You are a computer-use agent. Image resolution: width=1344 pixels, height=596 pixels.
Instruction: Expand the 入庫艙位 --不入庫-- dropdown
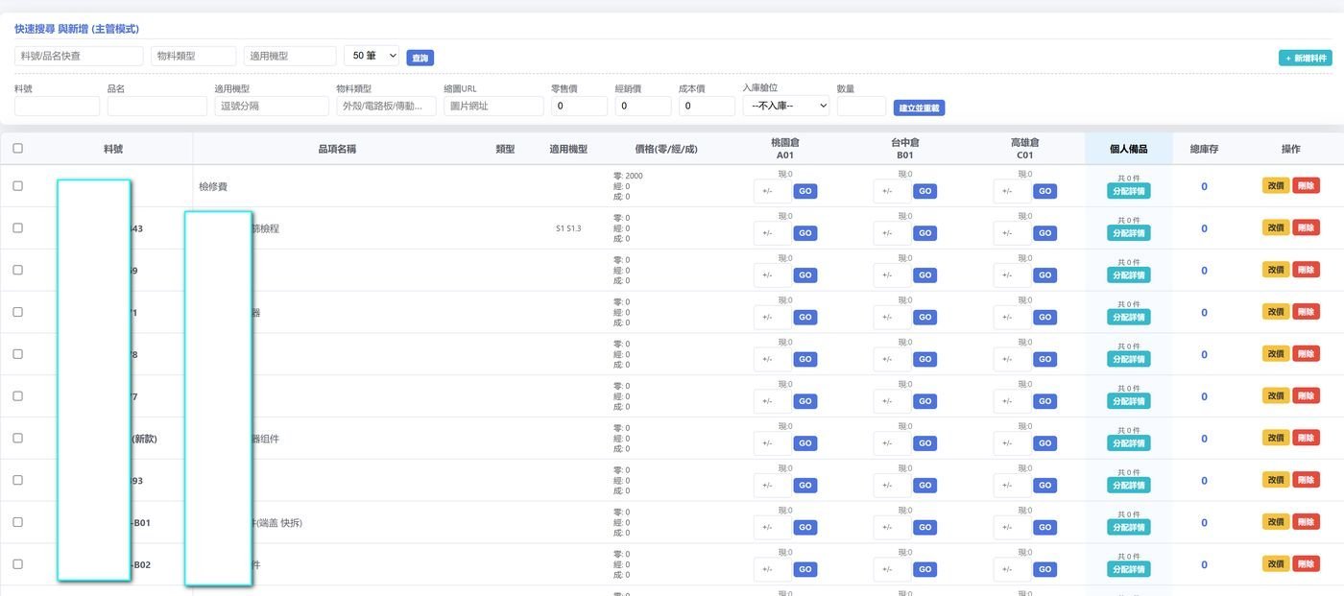pos(786,106)
